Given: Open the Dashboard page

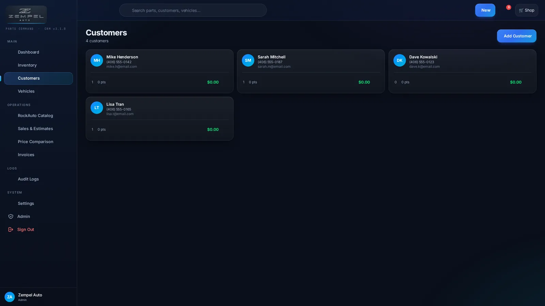Looking at the screenshot, I should [x=38, y=52].
